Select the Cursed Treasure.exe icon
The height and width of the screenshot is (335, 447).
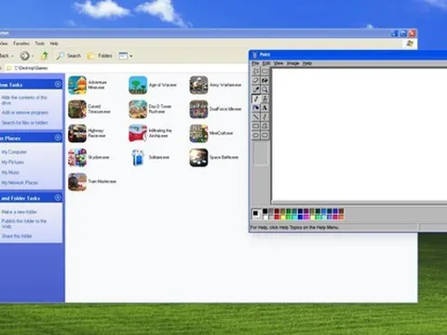(77, 109)
